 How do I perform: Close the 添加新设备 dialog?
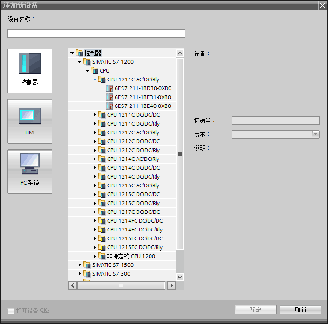pyautogui.click(x=322, y=5)
